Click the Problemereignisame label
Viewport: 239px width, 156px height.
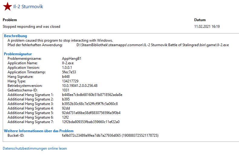[x=25, y=59]
